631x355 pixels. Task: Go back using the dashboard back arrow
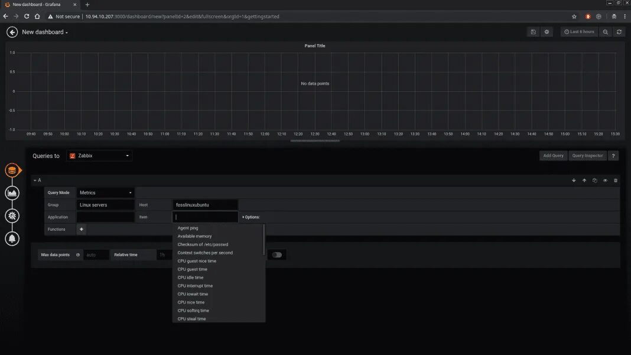click(12, 32)
